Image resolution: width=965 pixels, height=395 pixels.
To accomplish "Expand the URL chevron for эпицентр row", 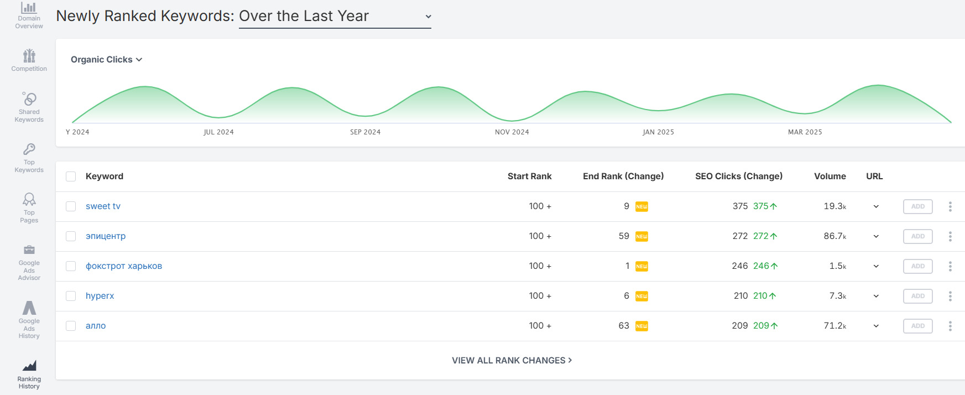I will [x=876, y=236].
